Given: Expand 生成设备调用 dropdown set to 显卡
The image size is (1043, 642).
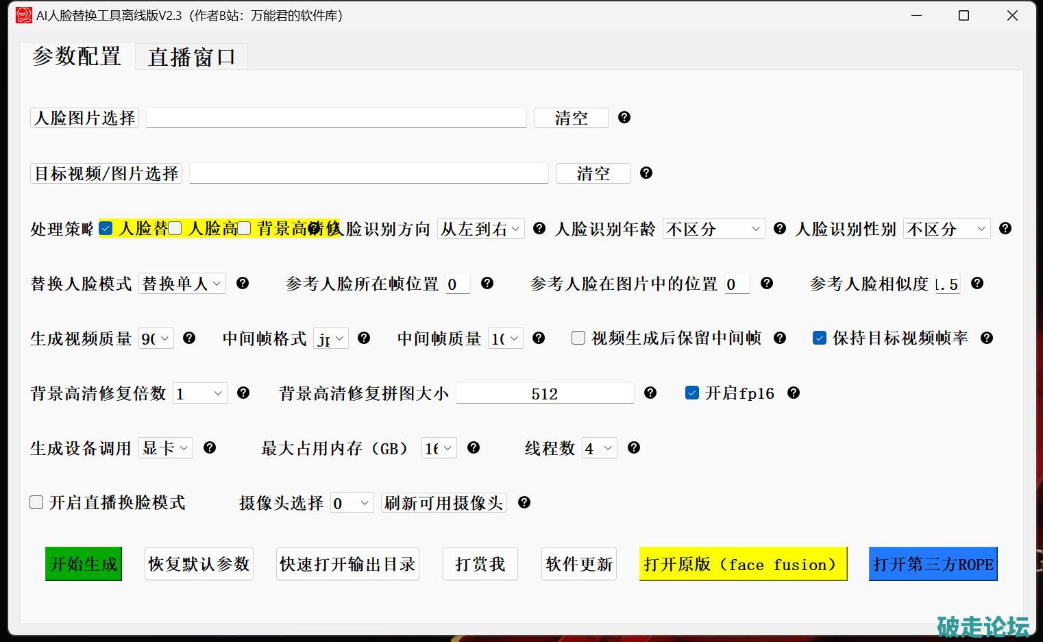Looking at the screenshot, I should [165, 448].
